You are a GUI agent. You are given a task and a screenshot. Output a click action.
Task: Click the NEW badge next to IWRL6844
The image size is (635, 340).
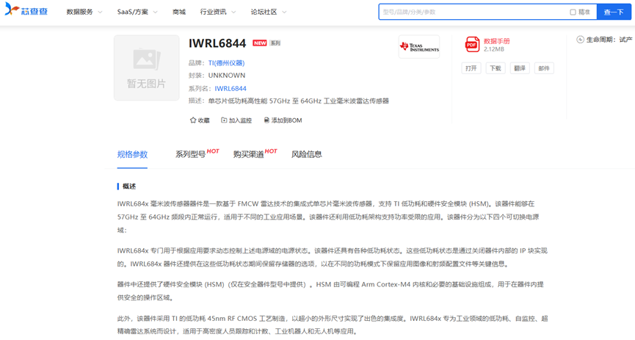(x=260, y=43)
